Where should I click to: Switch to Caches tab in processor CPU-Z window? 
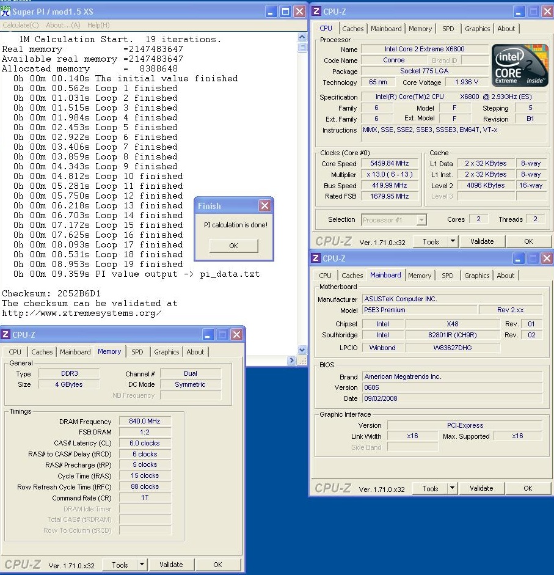(x=352, y=29)
